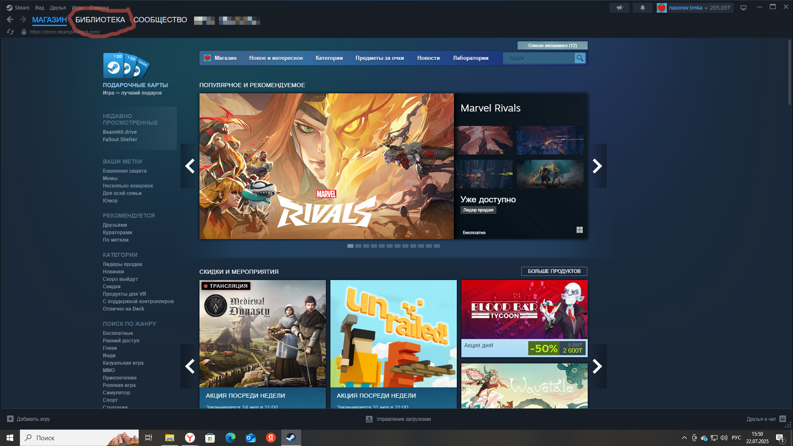This screenshot has width=793, height=446.
Task: Click the Steam gift cards image
Action: (126, 65)
